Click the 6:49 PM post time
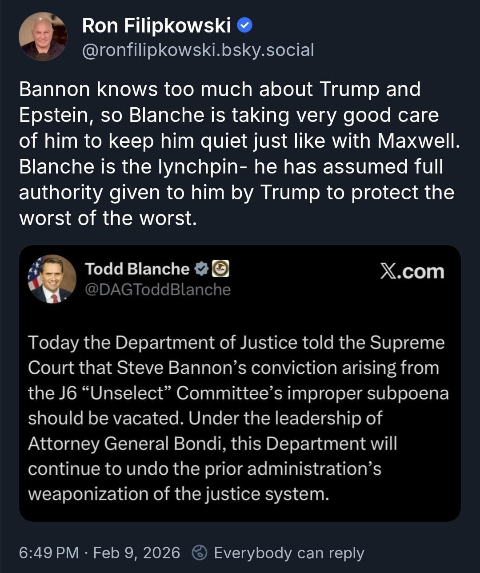 [49, 553]
